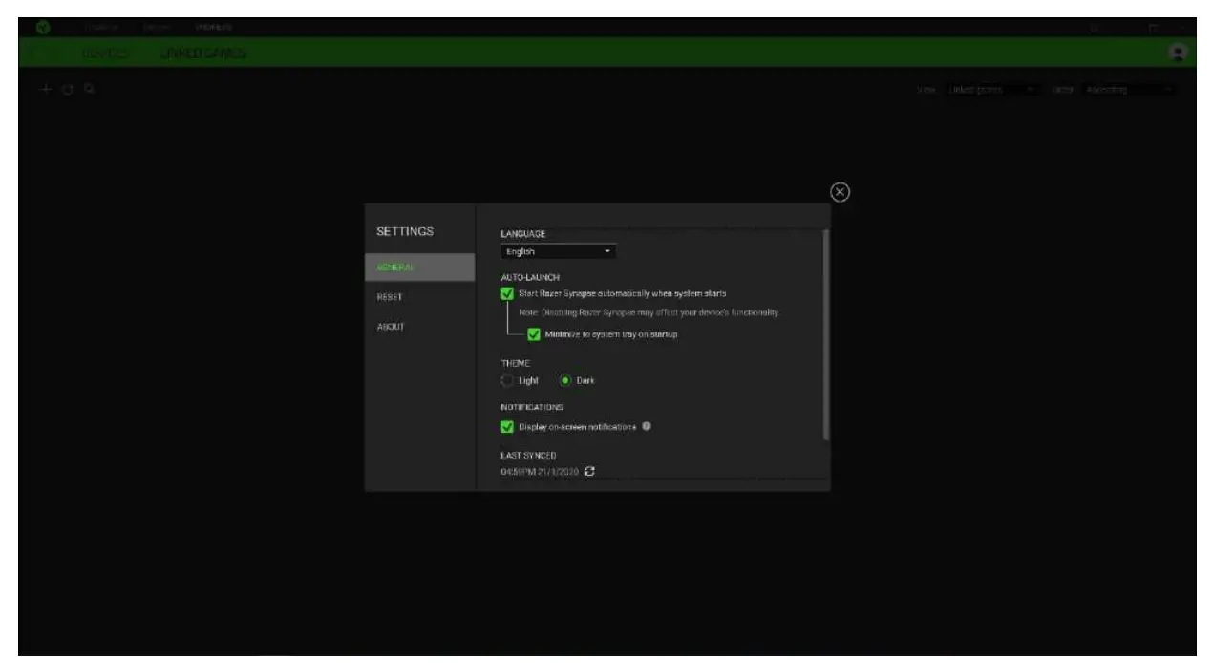Click the SETTINGS heading text
1213x663 pixels.
tap(405, 231)
